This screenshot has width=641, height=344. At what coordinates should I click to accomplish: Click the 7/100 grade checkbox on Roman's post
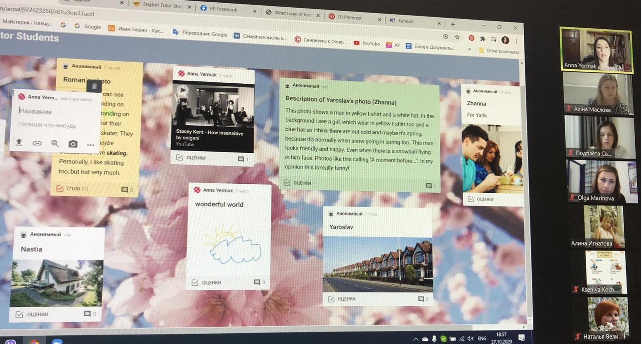coord(60,188)
